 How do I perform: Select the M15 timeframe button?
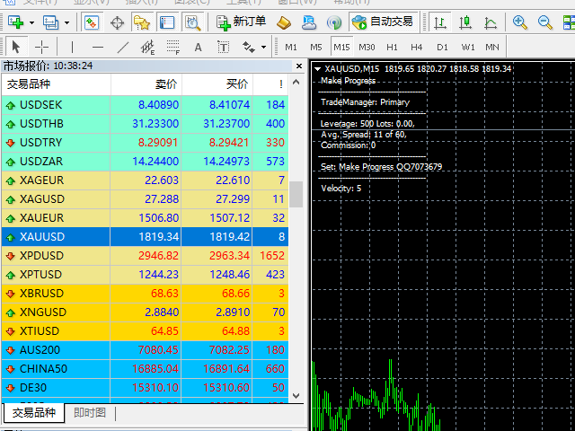(341, 47)
